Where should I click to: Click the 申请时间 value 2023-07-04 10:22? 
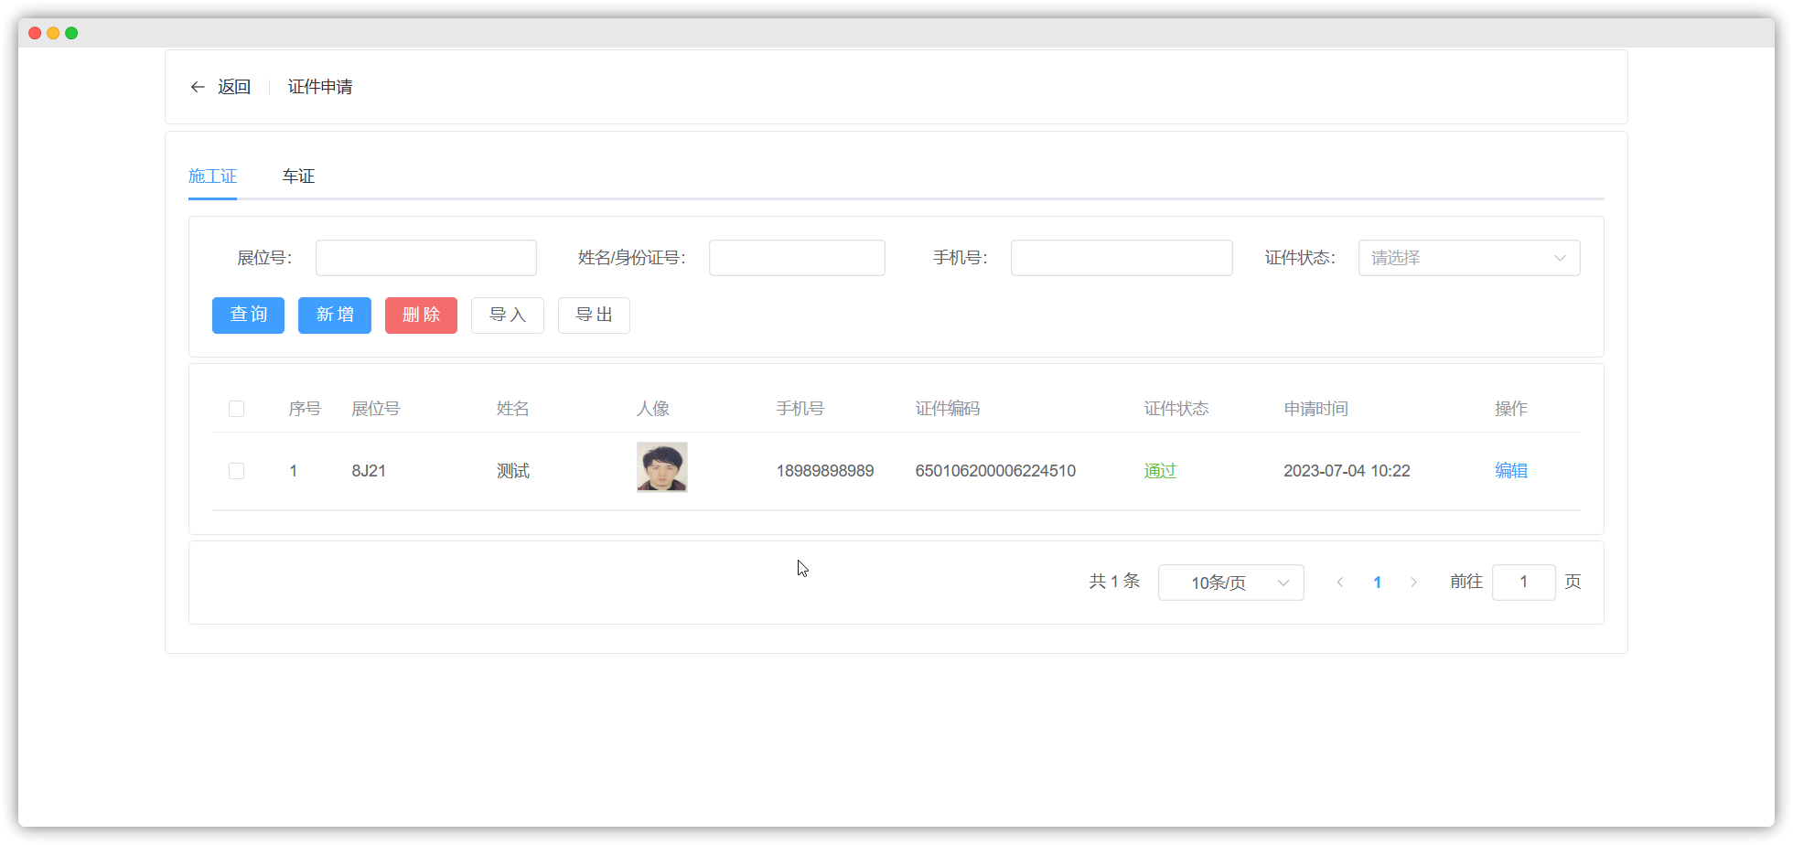coord(1347,471)
